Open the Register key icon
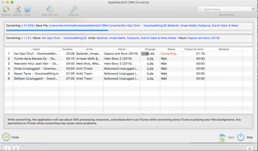The height and width of the screenshot is (151, 258). (x=74, y=9)
